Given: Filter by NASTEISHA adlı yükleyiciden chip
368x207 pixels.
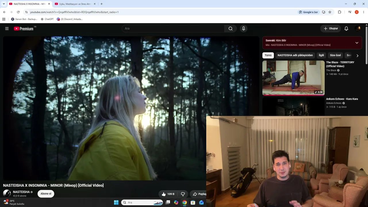Looking at the screenshot, I should tap(295, 55).
